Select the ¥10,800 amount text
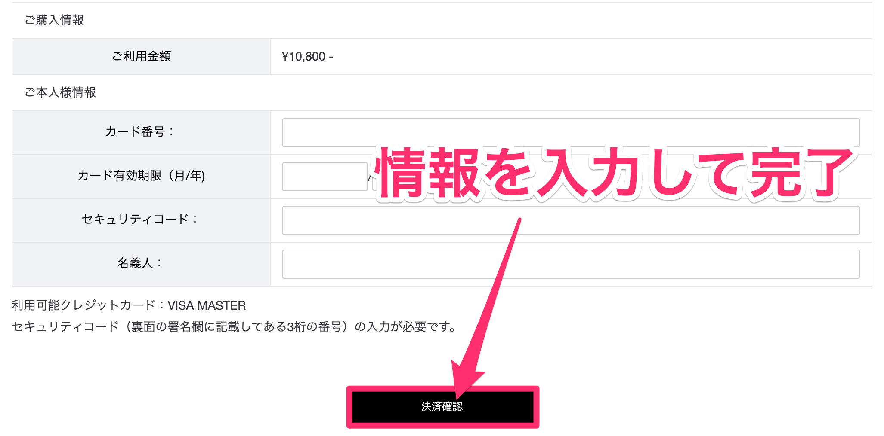The width and height of the screenshot is (884, 436). (304, 57)
